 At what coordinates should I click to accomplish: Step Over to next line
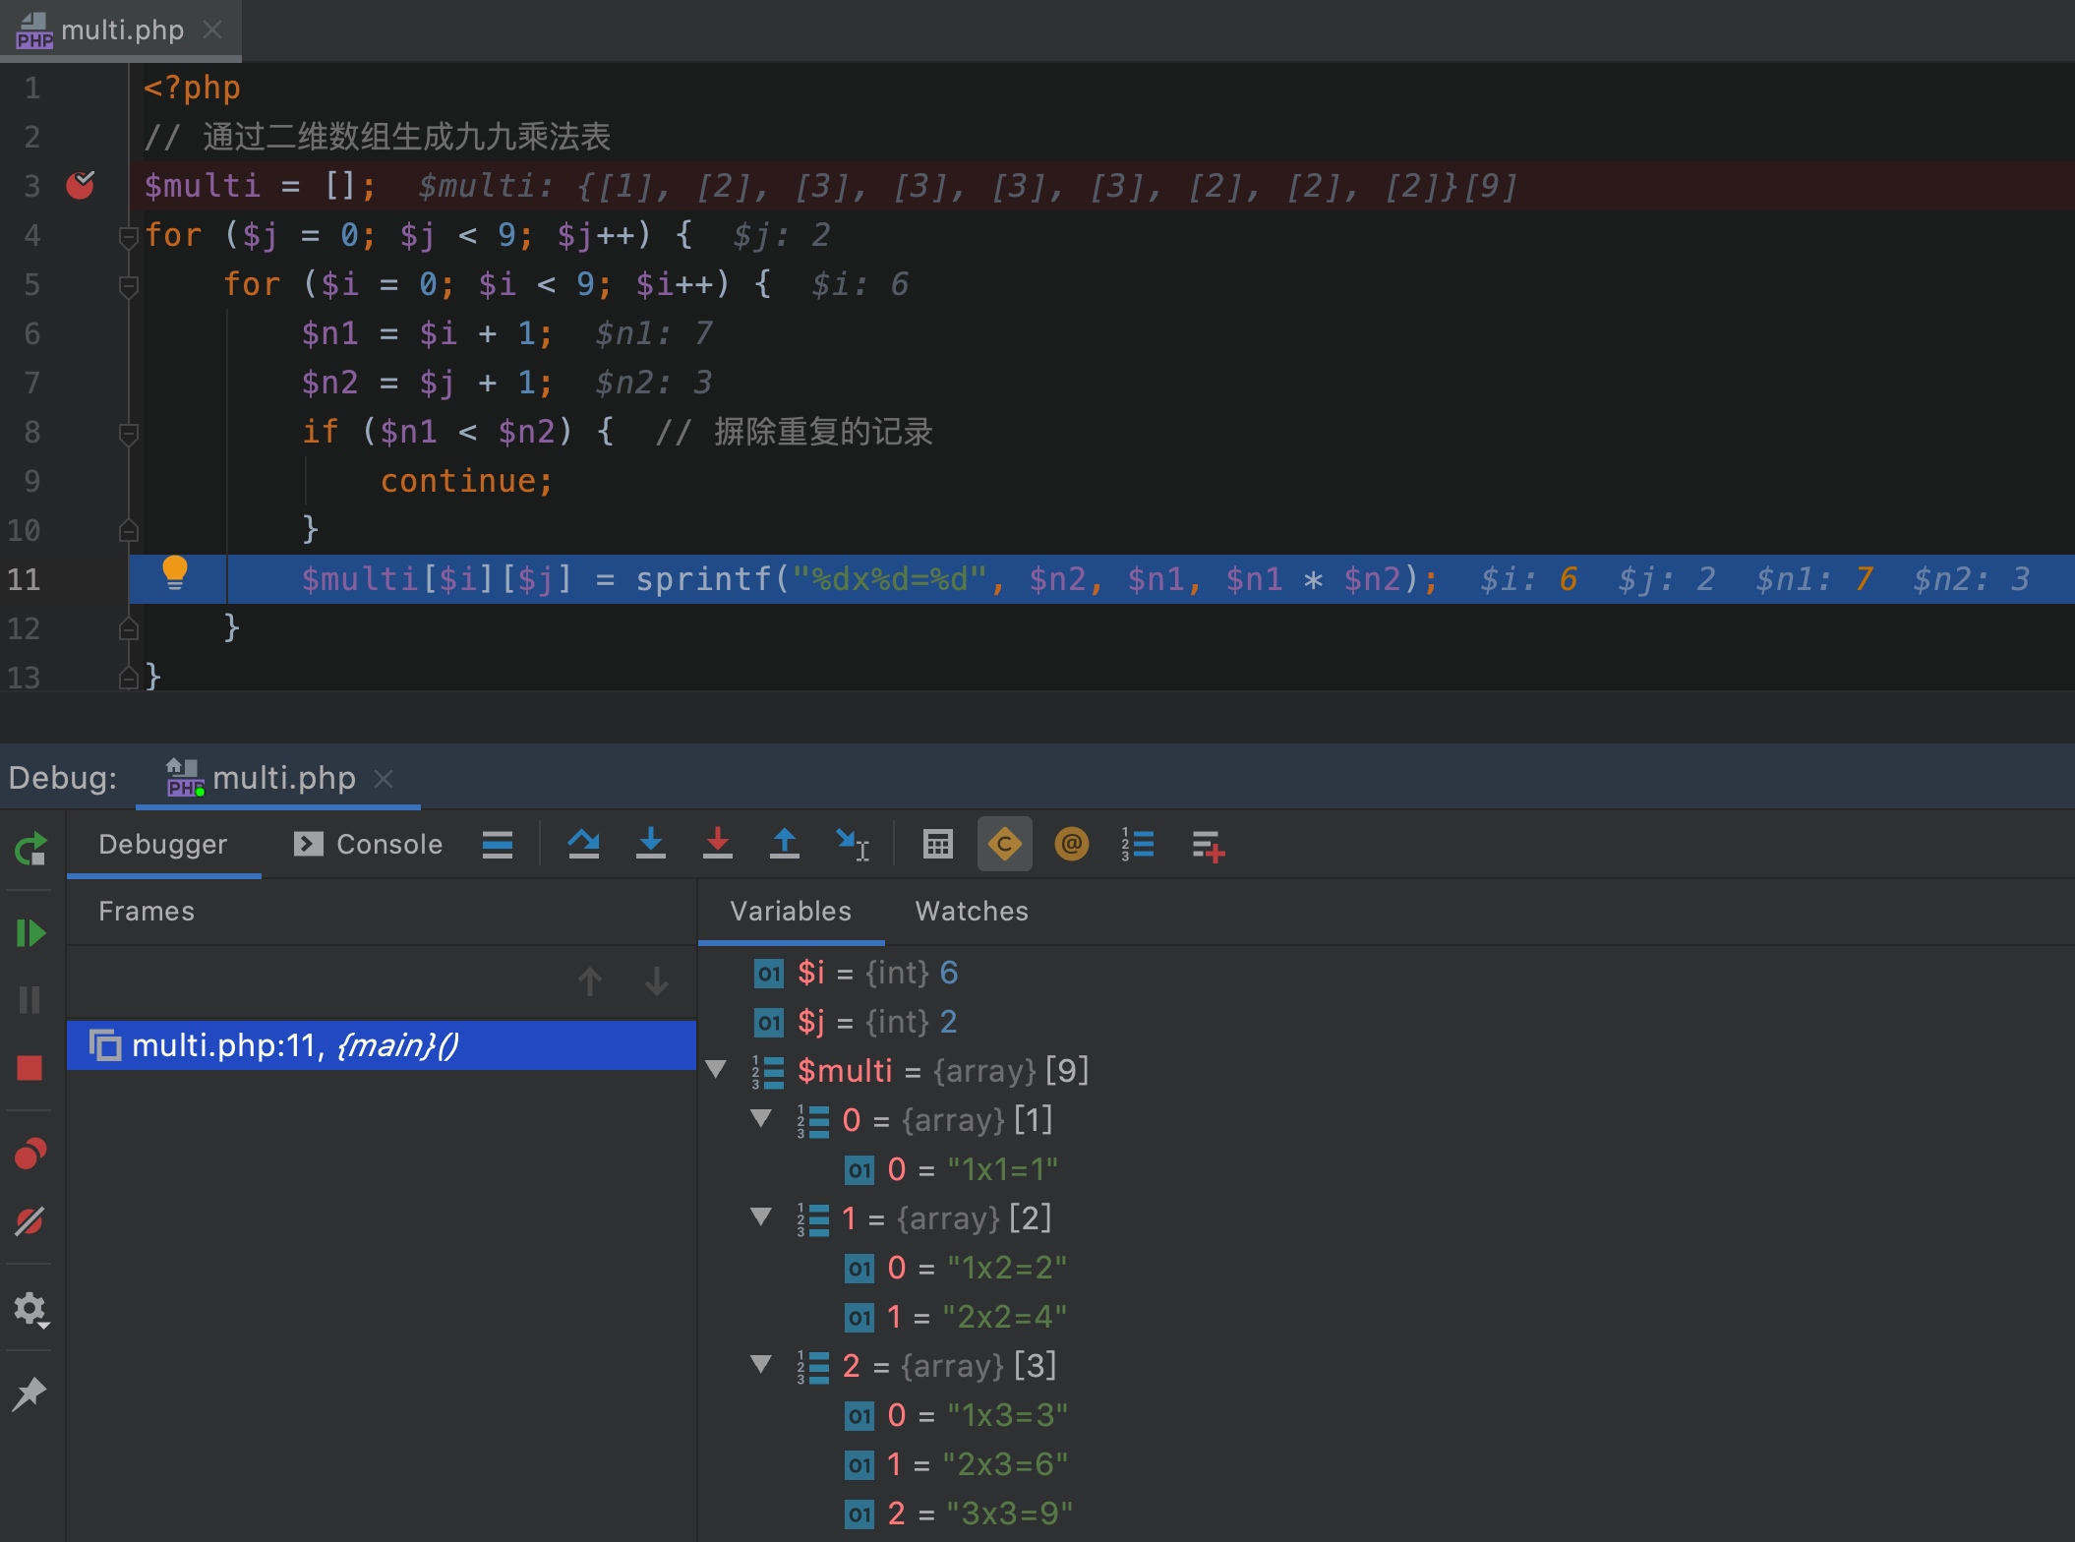point(584,845)
